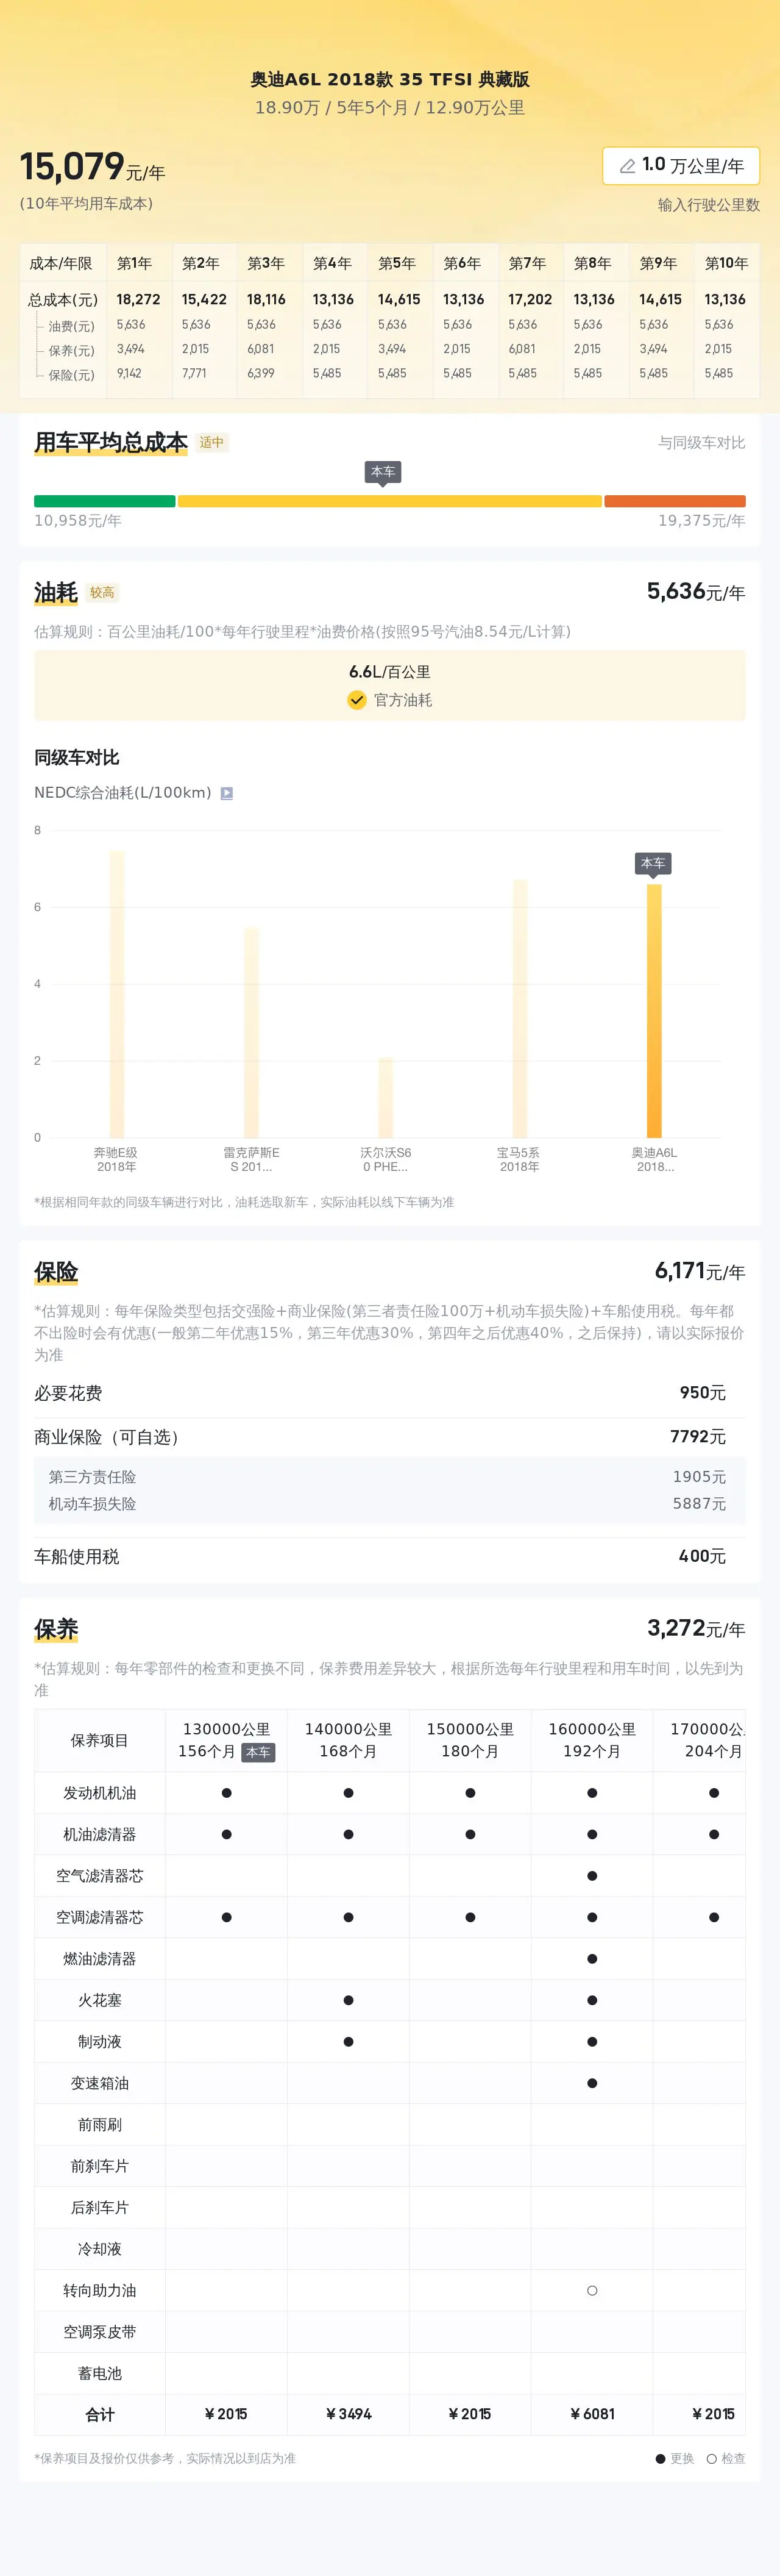
Task: Click the 宝马5系 2018年 bar in chart
Action: pyautogui.click(x=519, y=1008)
